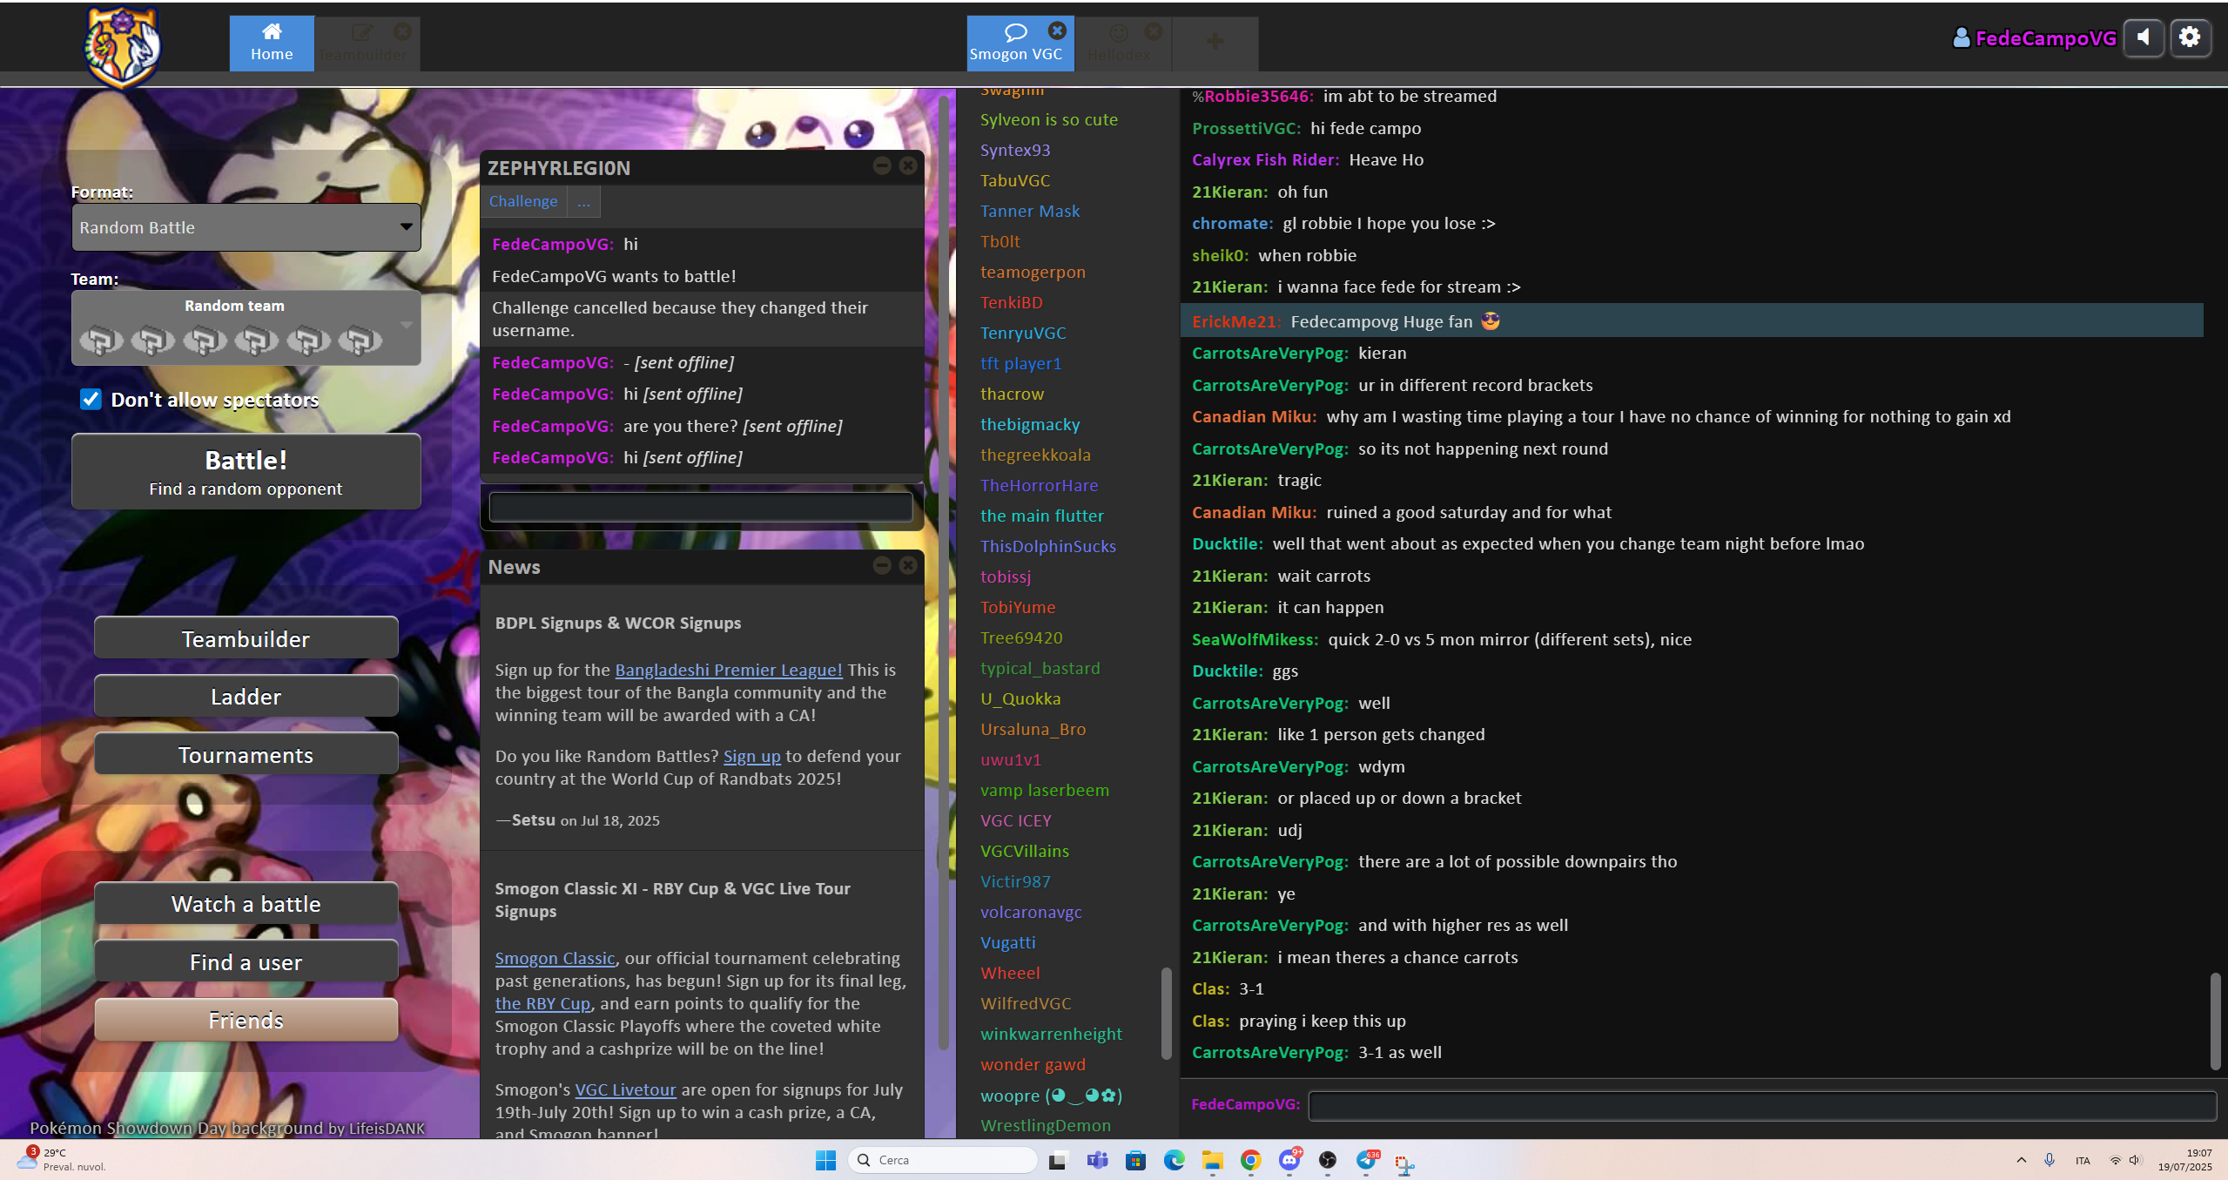
Task: Open the Bangladeshi Premier League link
Action: pyautogui.click(x=729, y=670)
